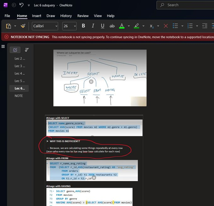Clear all formatting with red X
This screenshot has width=214, height=206.
tap(166, 26)
